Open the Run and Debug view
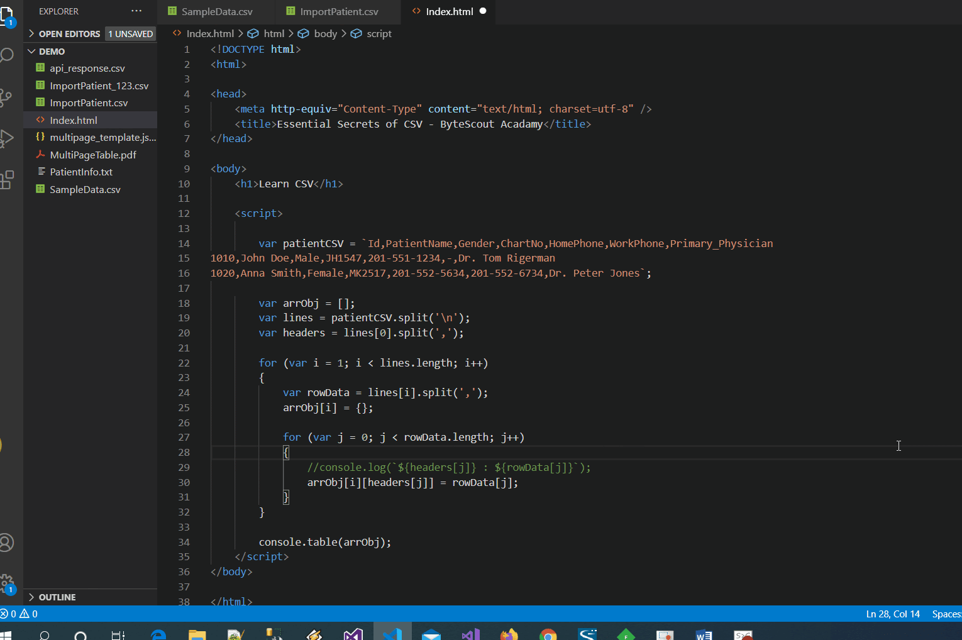Screen dimensions: 962x640 [6, 138]
